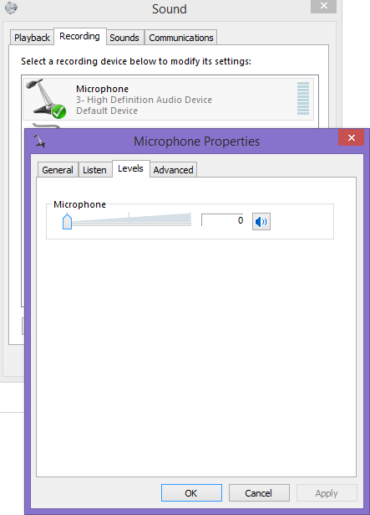Screen dimensions: 370x515
Task: Open the Advanced tab
Action: tap(174, 170)
